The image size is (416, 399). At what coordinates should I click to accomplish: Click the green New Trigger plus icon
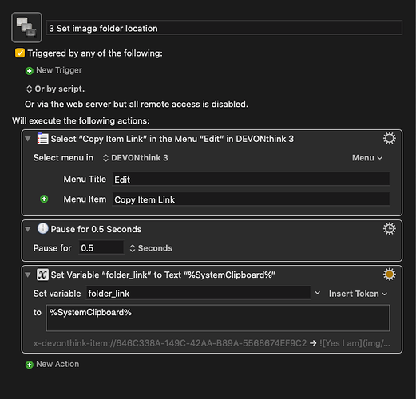pyautogui.click(x=30, y=71)
